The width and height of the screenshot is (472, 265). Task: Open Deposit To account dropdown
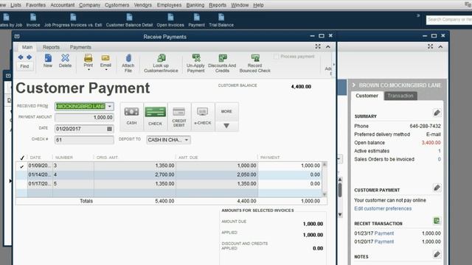[187, 140]
